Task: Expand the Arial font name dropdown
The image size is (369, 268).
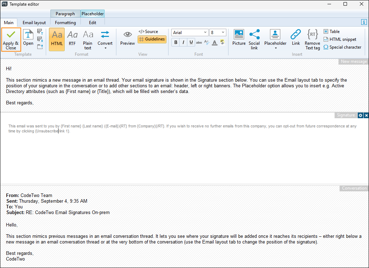Action: point(205,33)
